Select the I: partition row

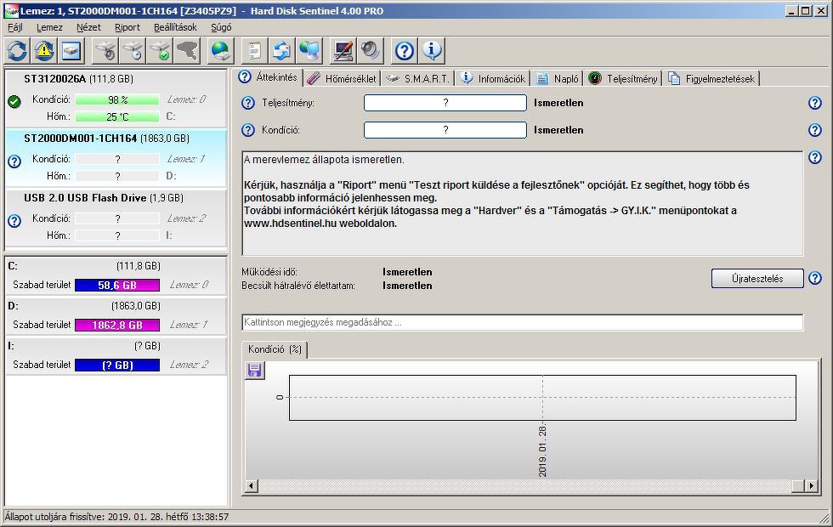[116, 355]
